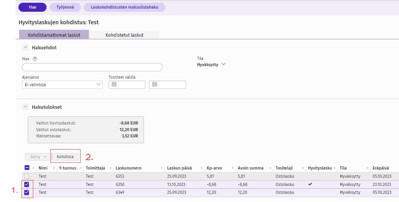Focus the Hae search input field
399x202 pixels.
pos(92,67)
